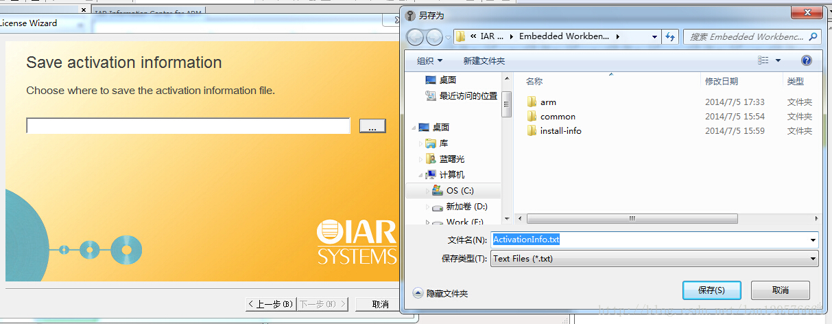This screenshot has height=324, width=832.
Task: Click the help question mark icon
Action: click(807, 60)
